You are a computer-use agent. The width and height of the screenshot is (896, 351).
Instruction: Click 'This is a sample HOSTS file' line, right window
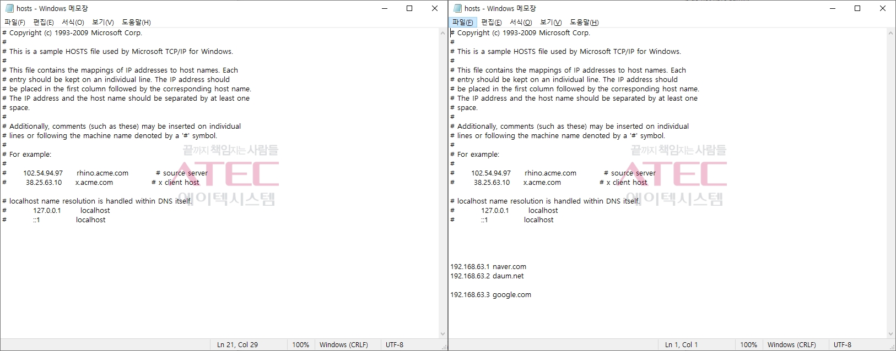[566, 52]
